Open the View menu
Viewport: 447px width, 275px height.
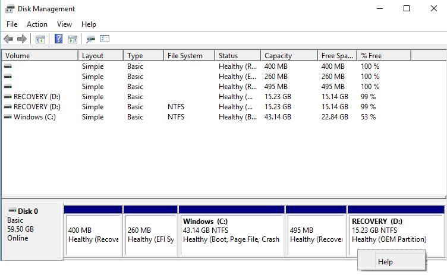[64, 24]
